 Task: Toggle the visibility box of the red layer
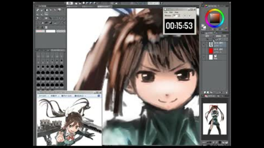(x=204, y=51)
